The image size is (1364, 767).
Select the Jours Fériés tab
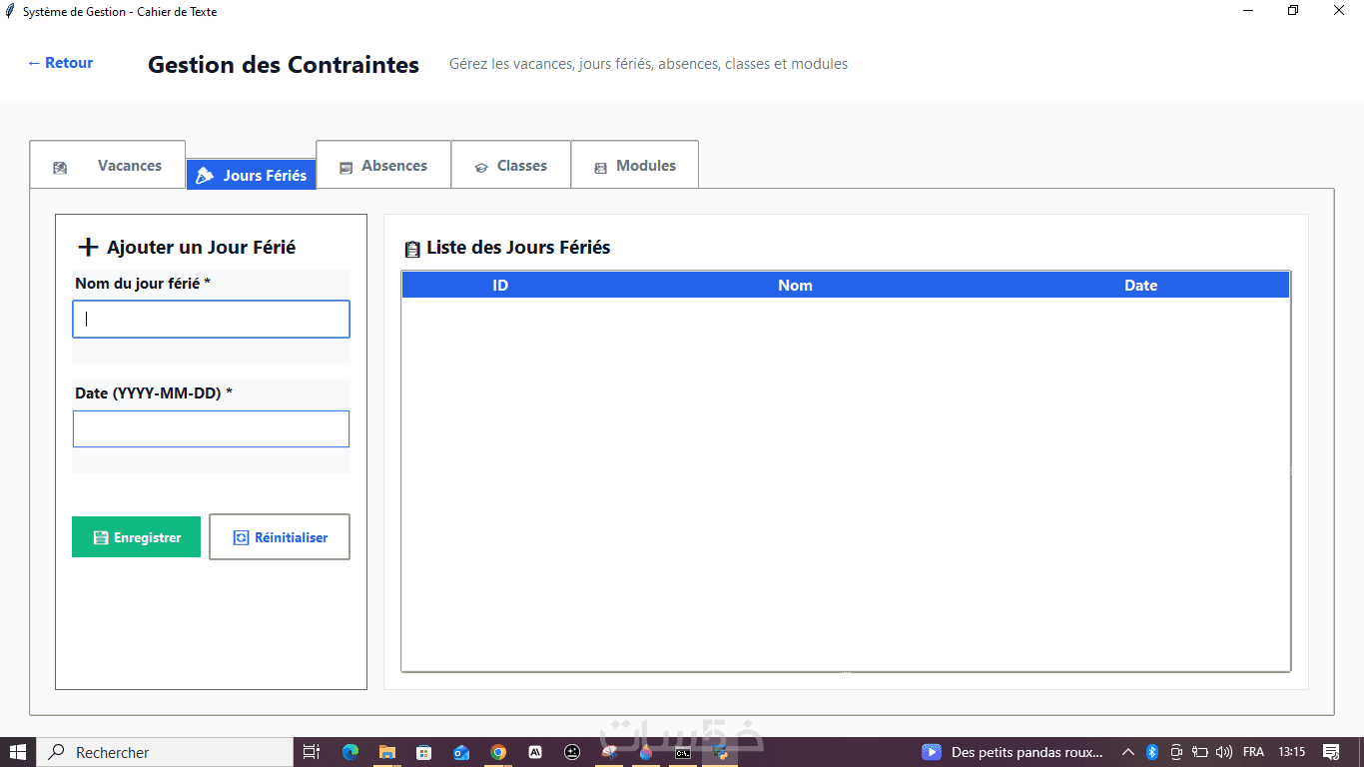(252, 175)
